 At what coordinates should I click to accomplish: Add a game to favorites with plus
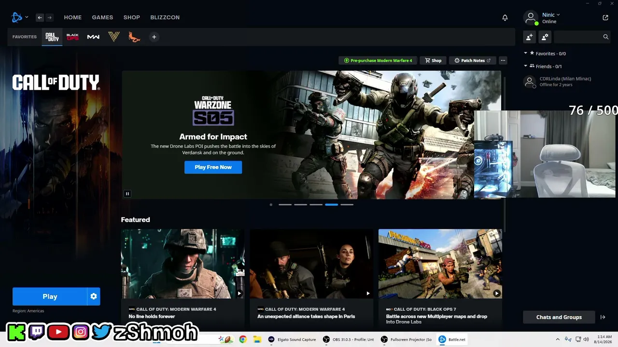coord(154,37)
